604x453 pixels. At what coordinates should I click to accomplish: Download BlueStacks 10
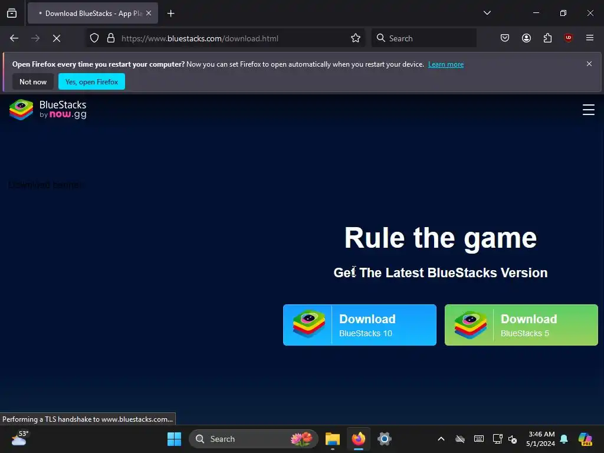(x=359, y=325)
